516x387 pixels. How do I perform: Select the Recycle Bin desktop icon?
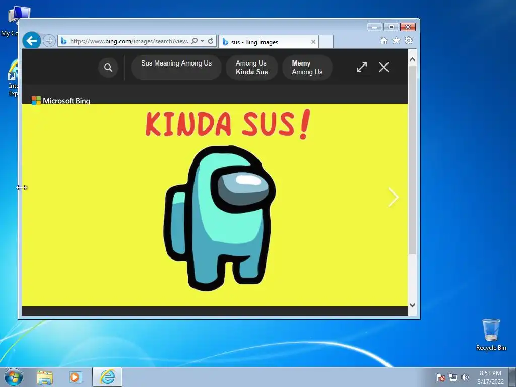coord(491,335)
